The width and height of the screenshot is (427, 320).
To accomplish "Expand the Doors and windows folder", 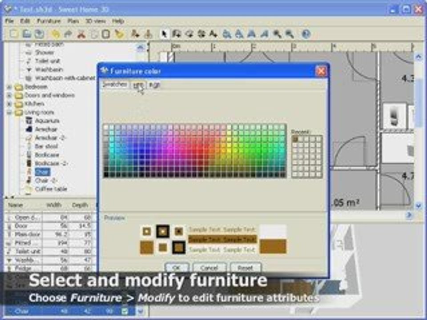I will point(9,95).
